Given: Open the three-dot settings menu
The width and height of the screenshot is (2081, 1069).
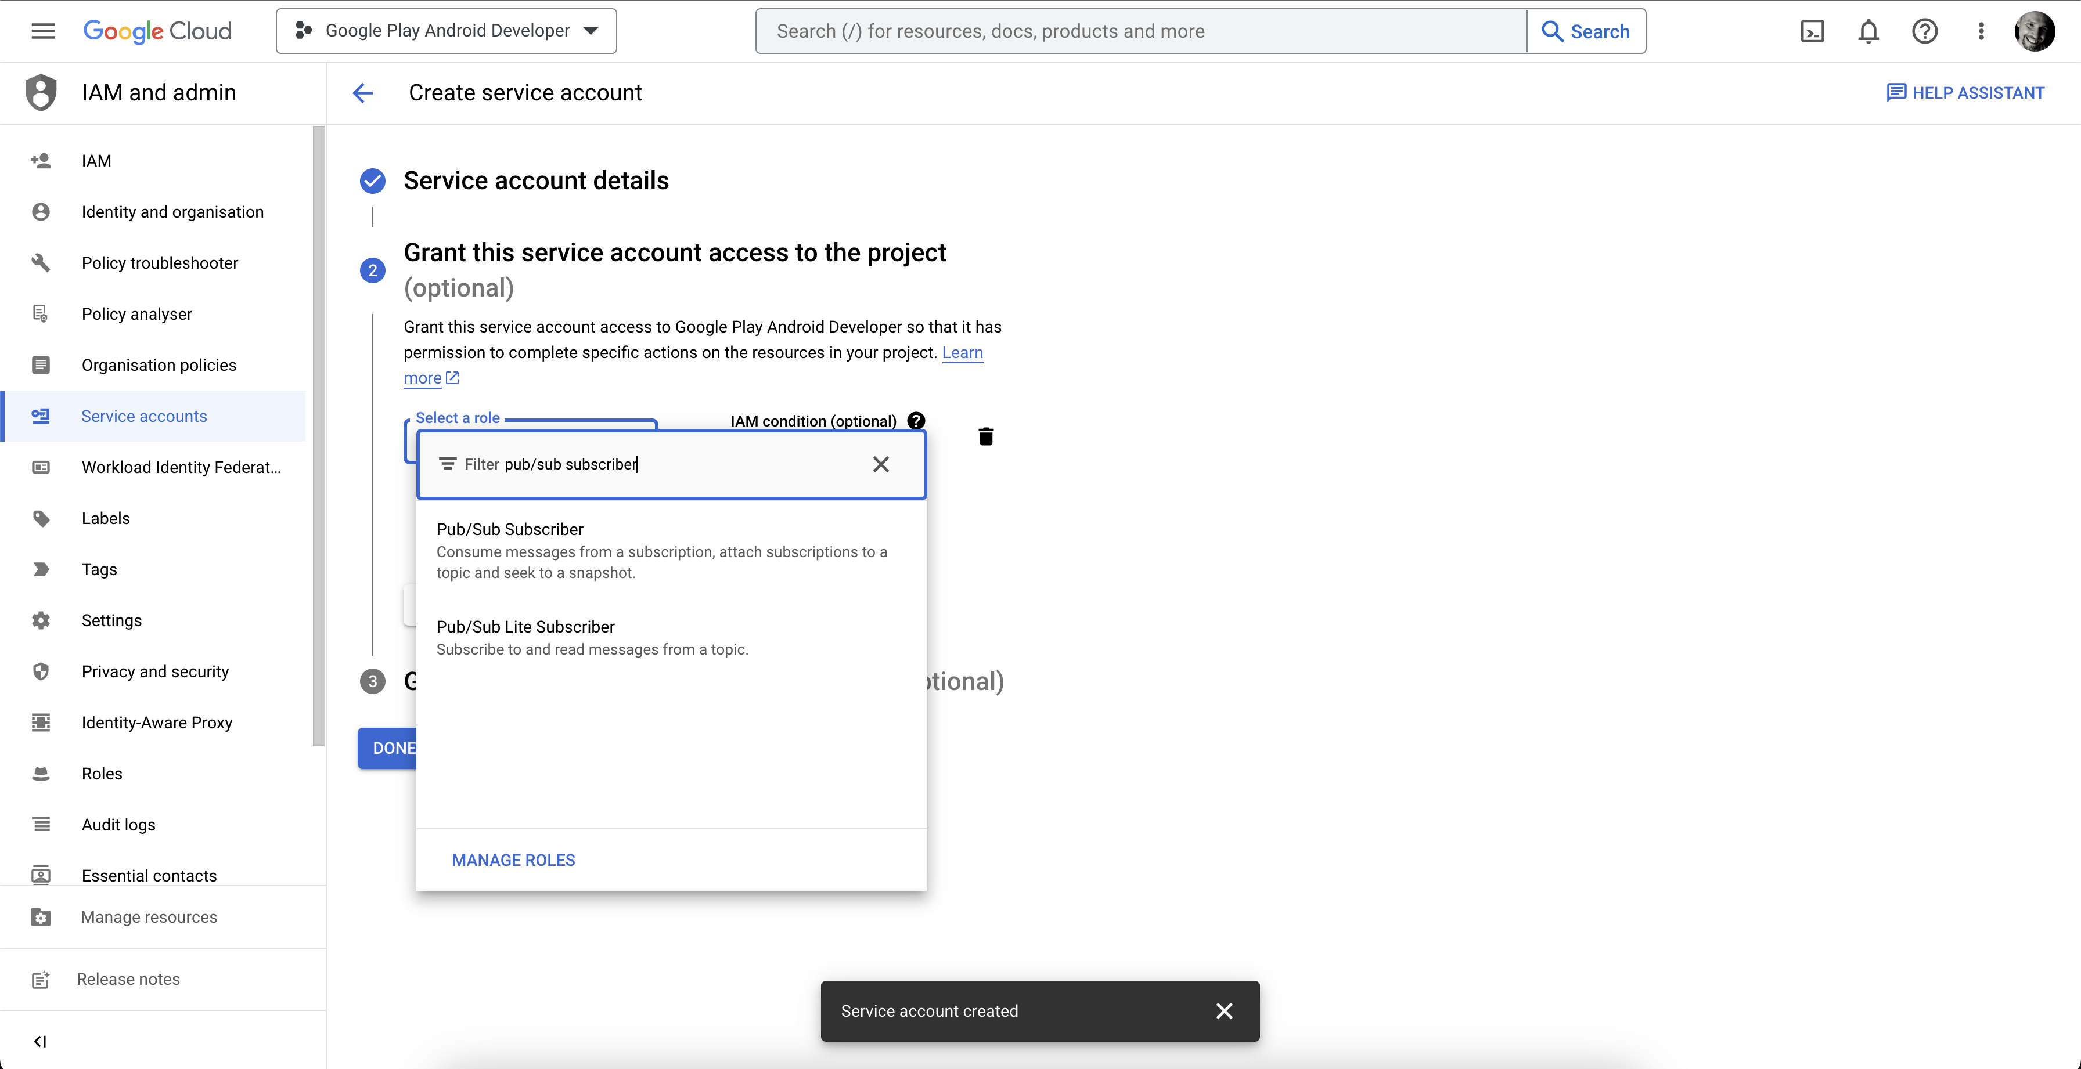Looking at the screenshot, I should (x=1980, y=31).
